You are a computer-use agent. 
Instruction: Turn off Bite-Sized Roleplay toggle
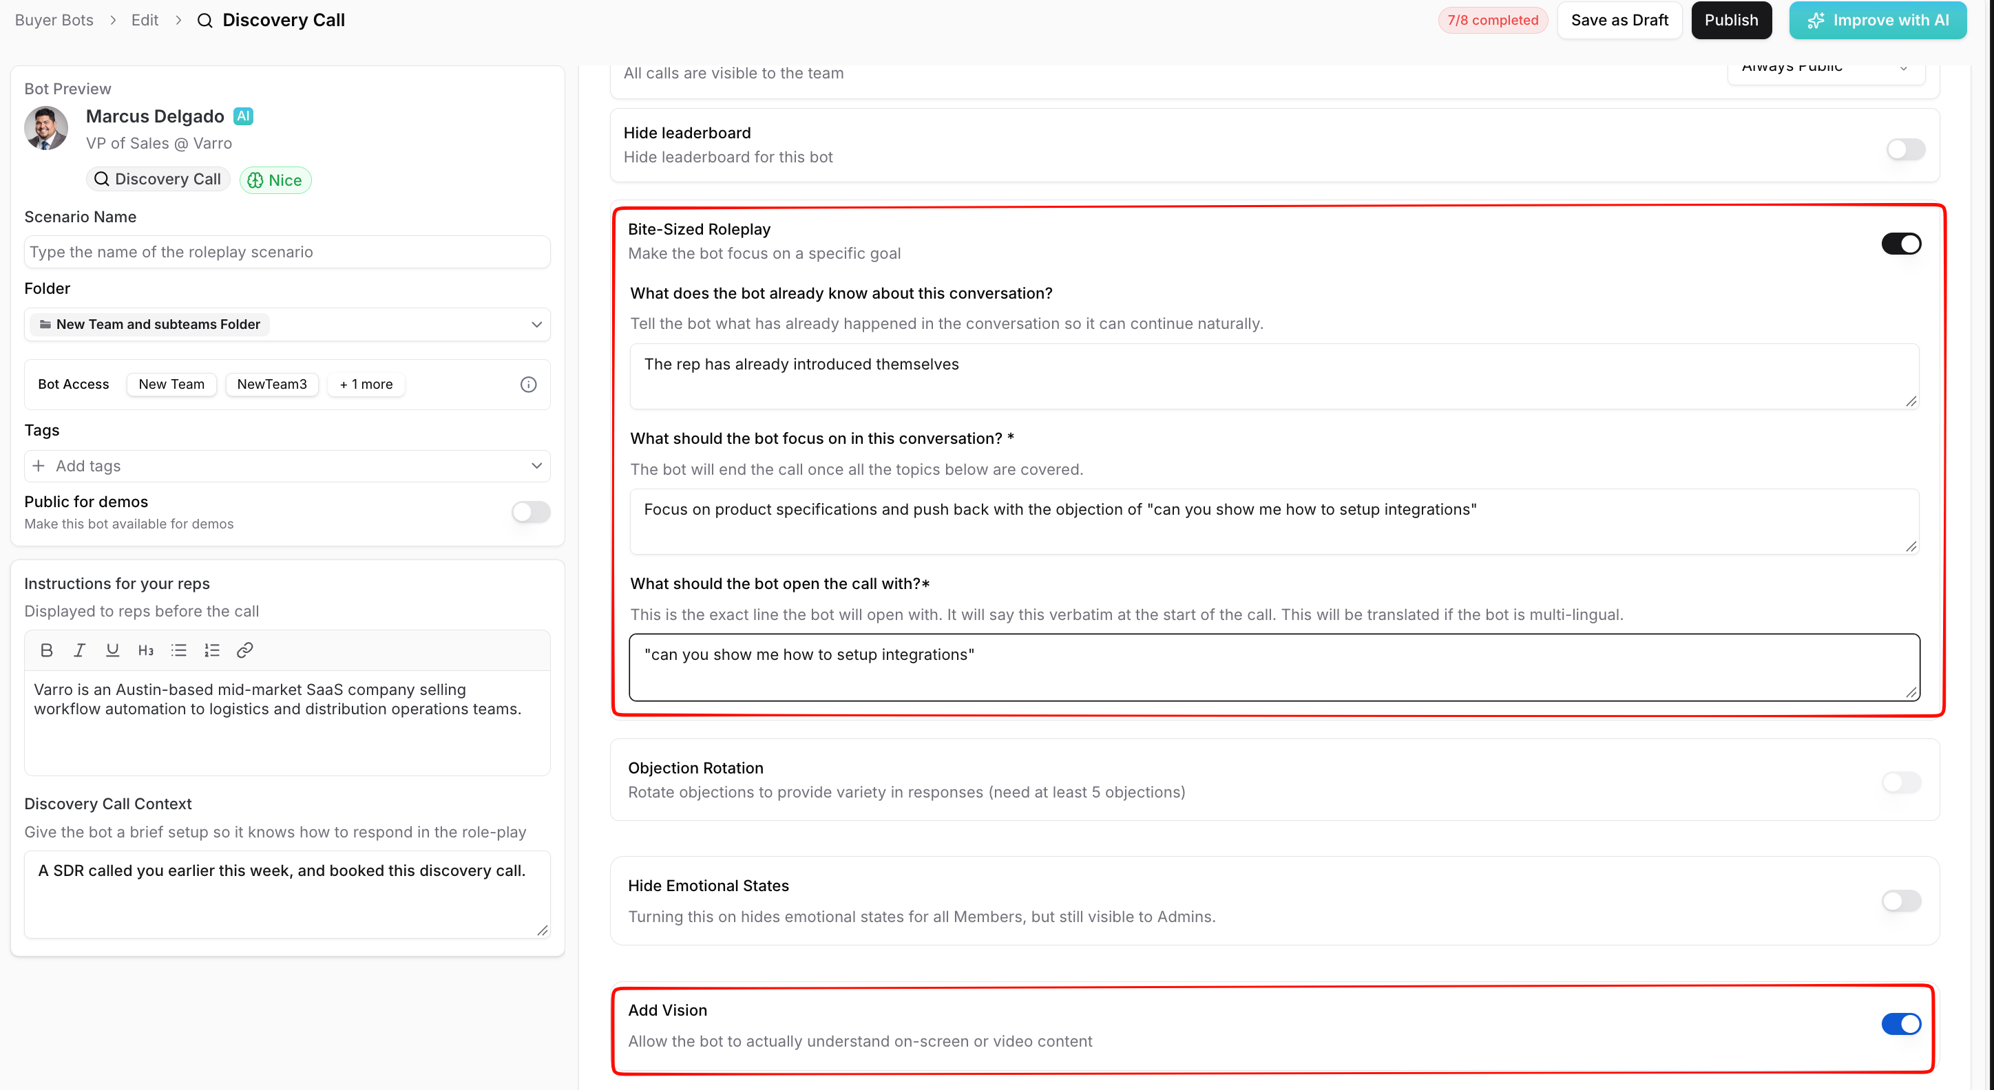[x=1901, y=244]
